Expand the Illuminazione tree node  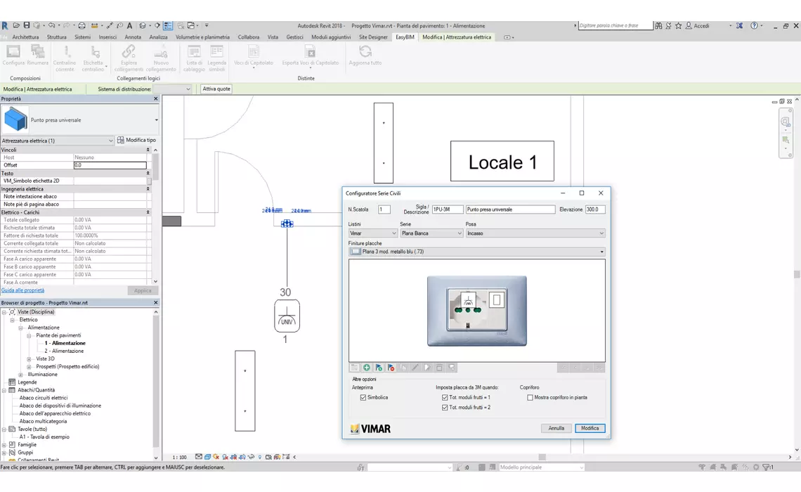20,375
